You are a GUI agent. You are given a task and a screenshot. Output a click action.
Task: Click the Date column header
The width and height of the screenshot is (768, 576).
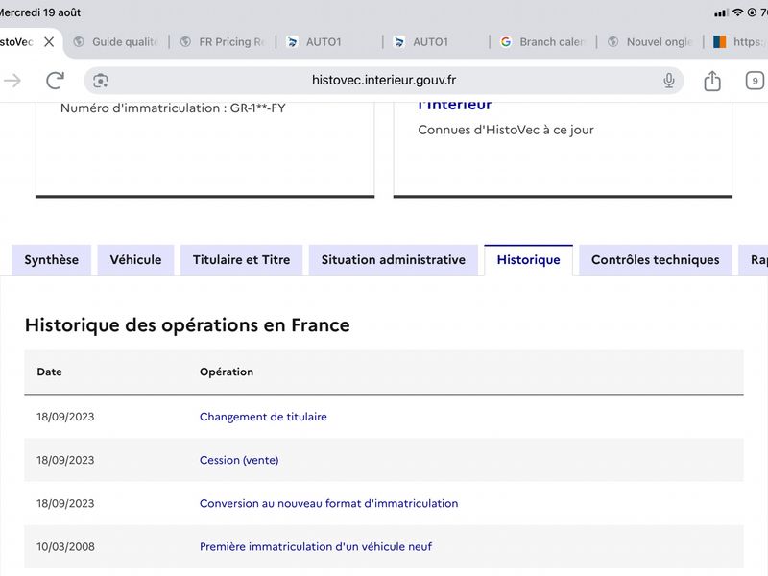pos(50,372)
